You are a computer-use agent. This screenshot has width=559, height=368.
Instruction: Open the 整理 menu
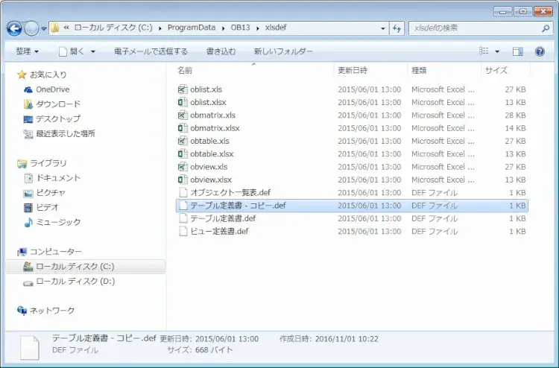[x=27, y=51]
